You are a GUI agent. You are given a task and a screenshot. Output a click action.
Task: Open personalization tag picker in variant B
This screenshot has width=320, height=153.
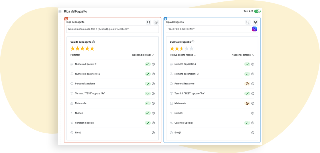[248, 22]
